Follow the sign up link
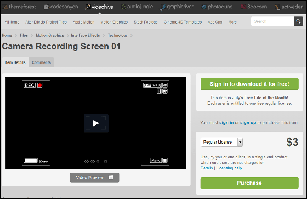 248,123
